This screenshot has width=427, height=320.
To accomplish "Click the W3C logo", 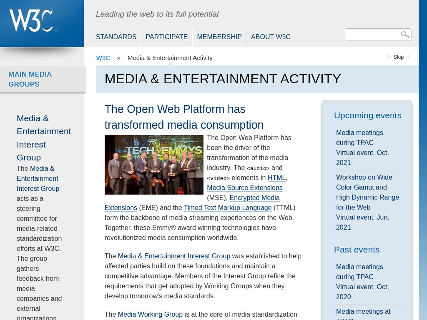I will point(33,21).
